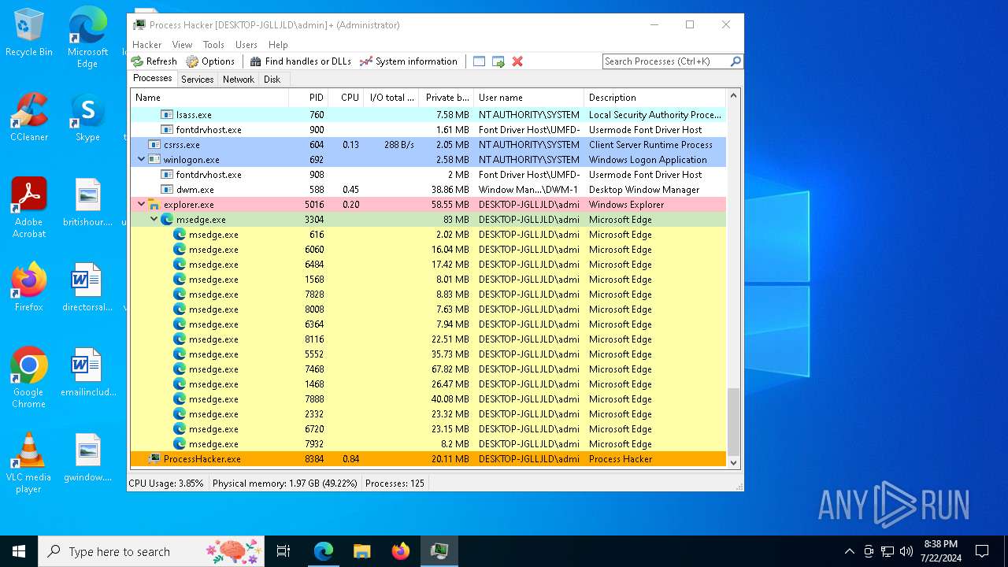Click the search magnifier icon in Process Hacker
Screen dimensions: 1008x567
click(736, 61)
